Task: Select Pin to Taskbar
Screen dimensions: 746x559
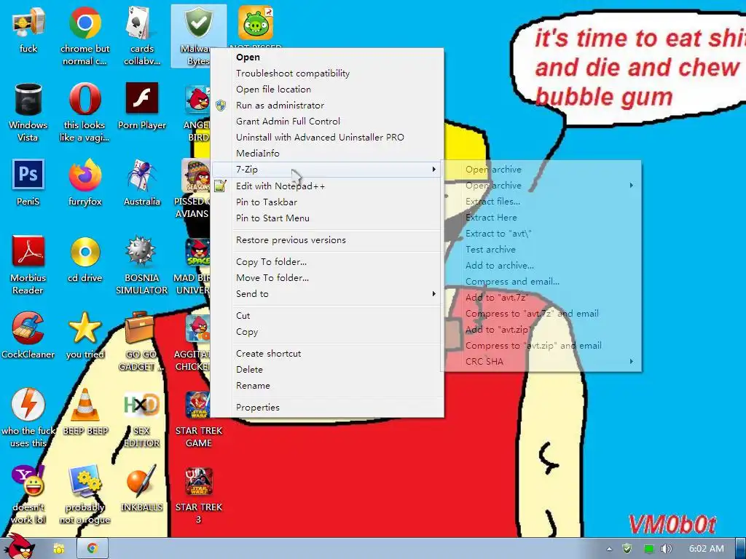Action: coord(327,202)
